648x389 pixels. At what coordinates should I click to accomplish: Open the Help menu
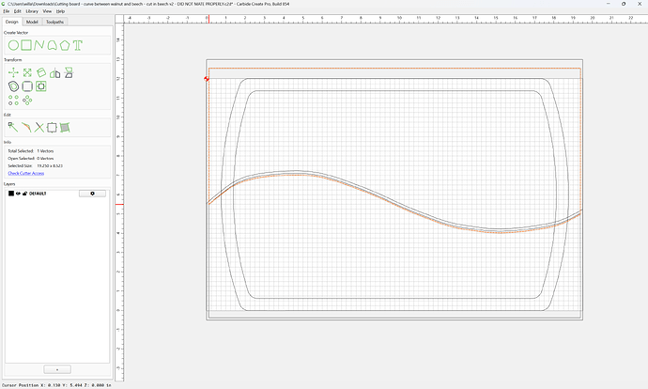coord(60,11)
